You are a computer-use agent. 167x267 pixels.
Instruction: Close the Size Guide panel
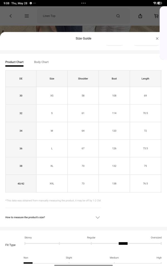pos(157,38)
